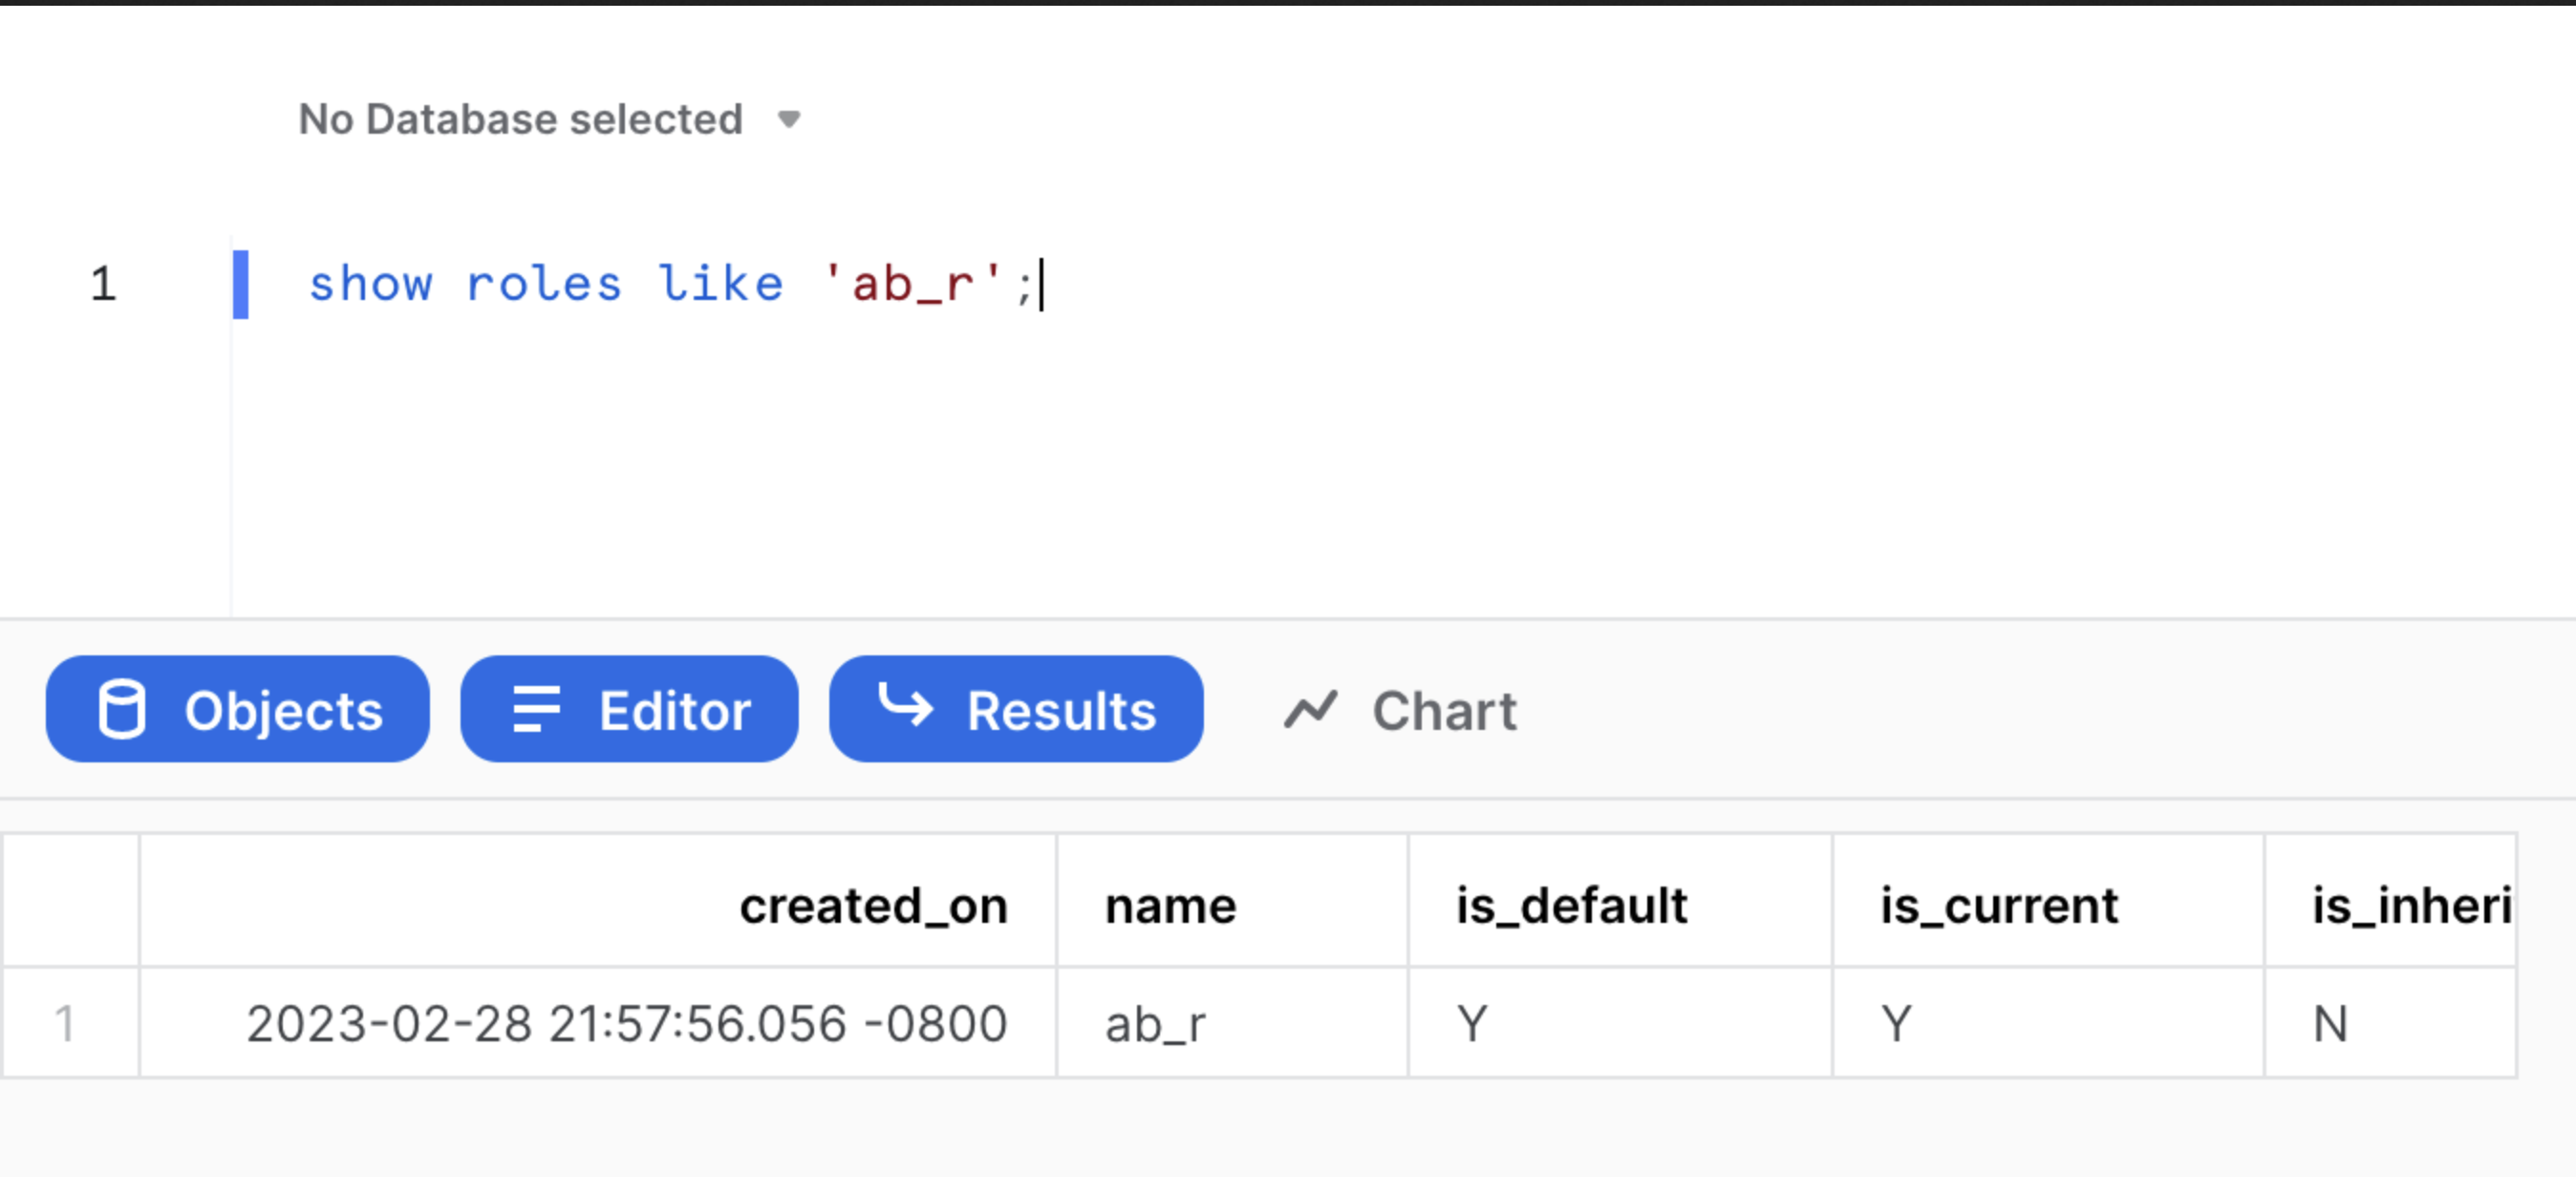Open the Results panel
Viewport: 2576px width, 1177px height.
pyautogui.click(x=1016, y=710)
